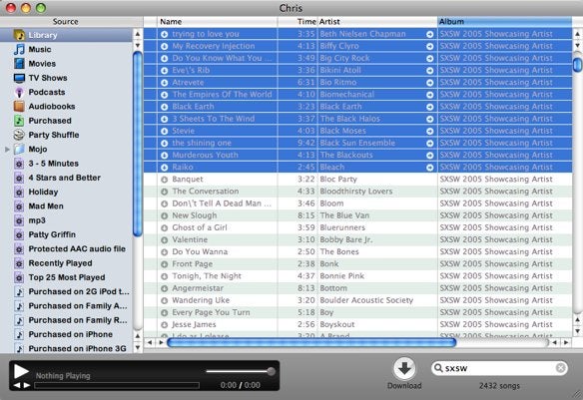Select the song New Slough

pos(194,215)
